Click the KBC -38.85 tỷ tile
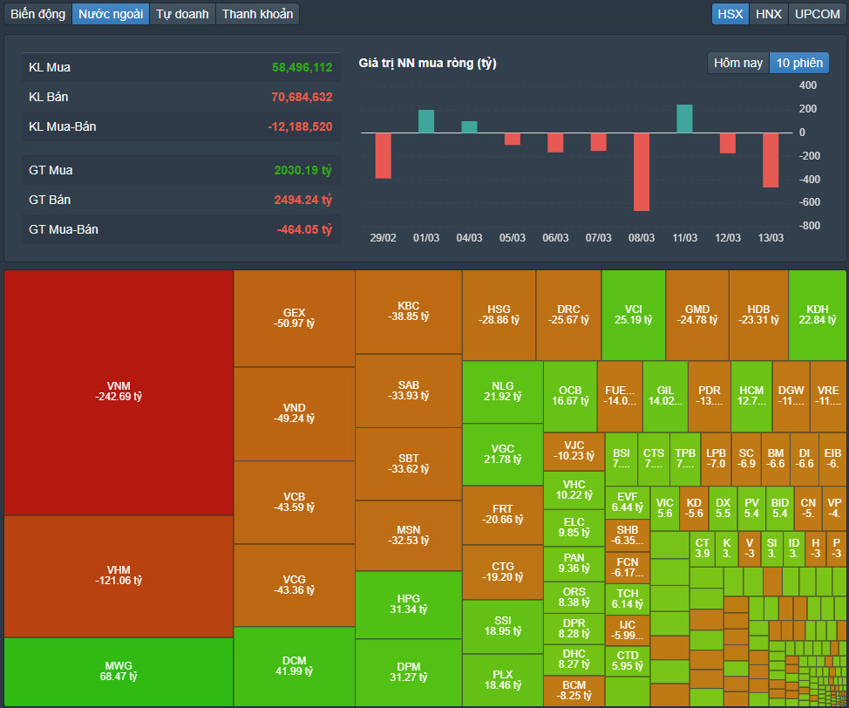Screen dimensions: 849x708 click(x=408, y=312)
